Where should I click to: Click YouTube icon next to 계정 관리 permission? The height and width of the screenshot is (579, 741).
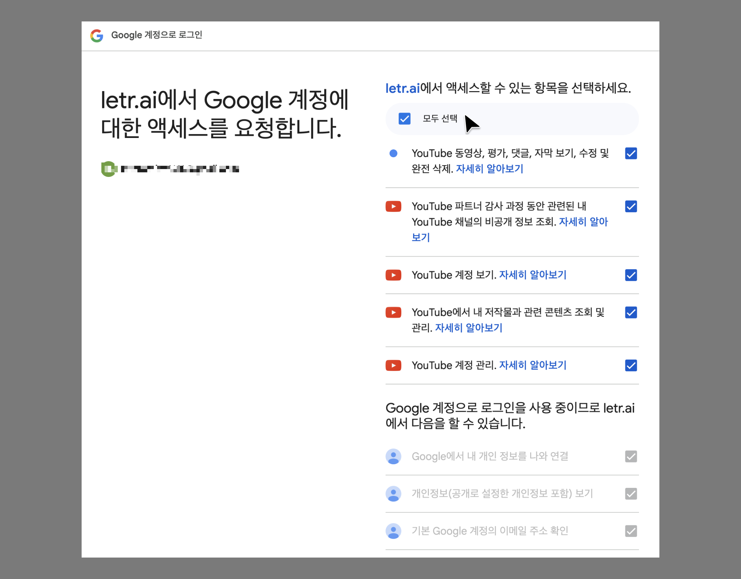point(393,365)
